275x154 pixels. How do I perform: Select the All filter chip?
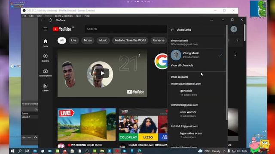(62, 40)
